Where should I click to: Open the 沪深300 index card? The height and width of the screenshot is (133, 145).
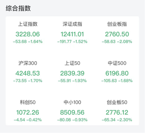pos(28,72)
